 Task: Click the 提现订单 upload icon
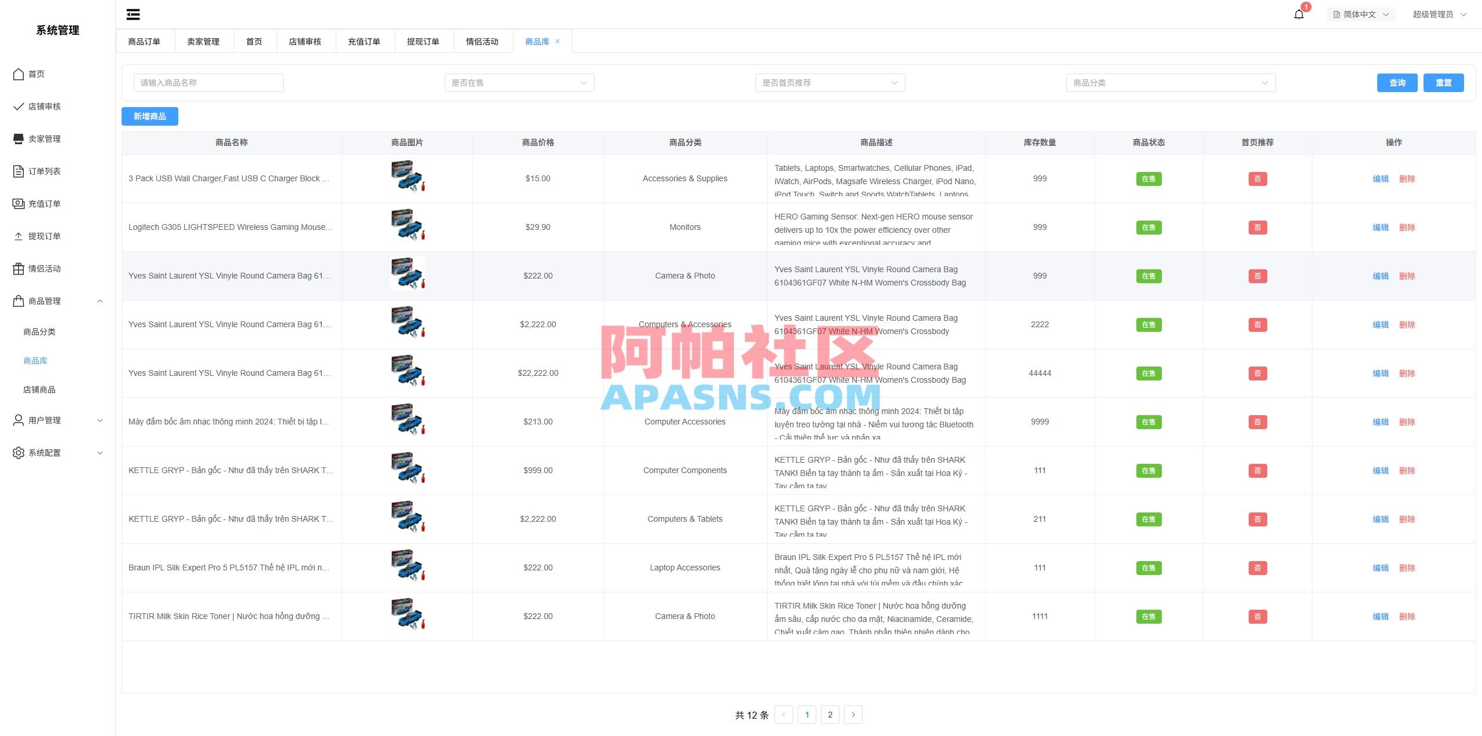pyautogui.click(x=18, y=236)
